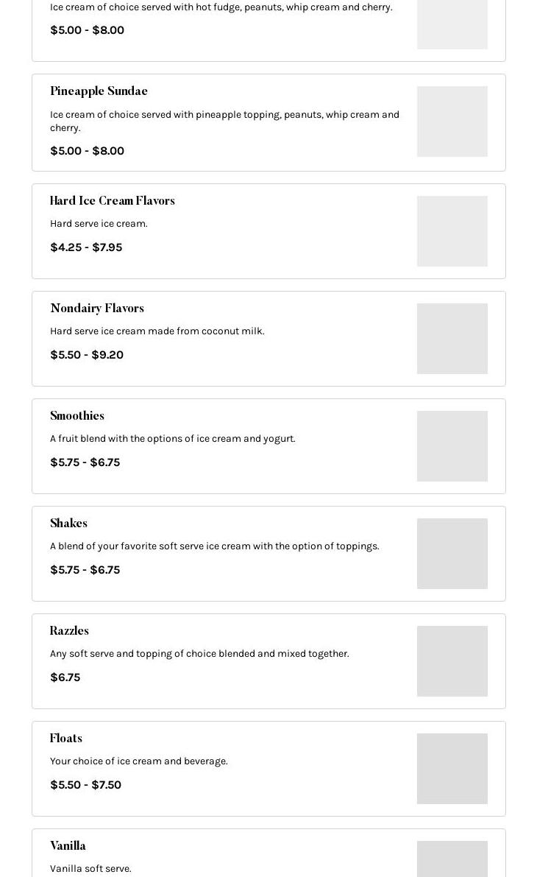The height and width of the screenshot is (877, 537).
Task: Select the Hard Ice Cream Flavors title
Action: pos(112,201)
